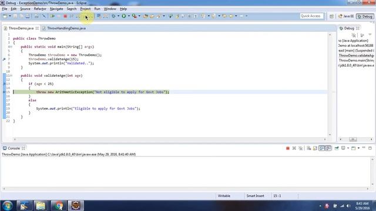Image resolution: width=376 pixels, height=211 pixels.
Task: Click the breakpoint marker at line 7
Action: tap(4, 59)
